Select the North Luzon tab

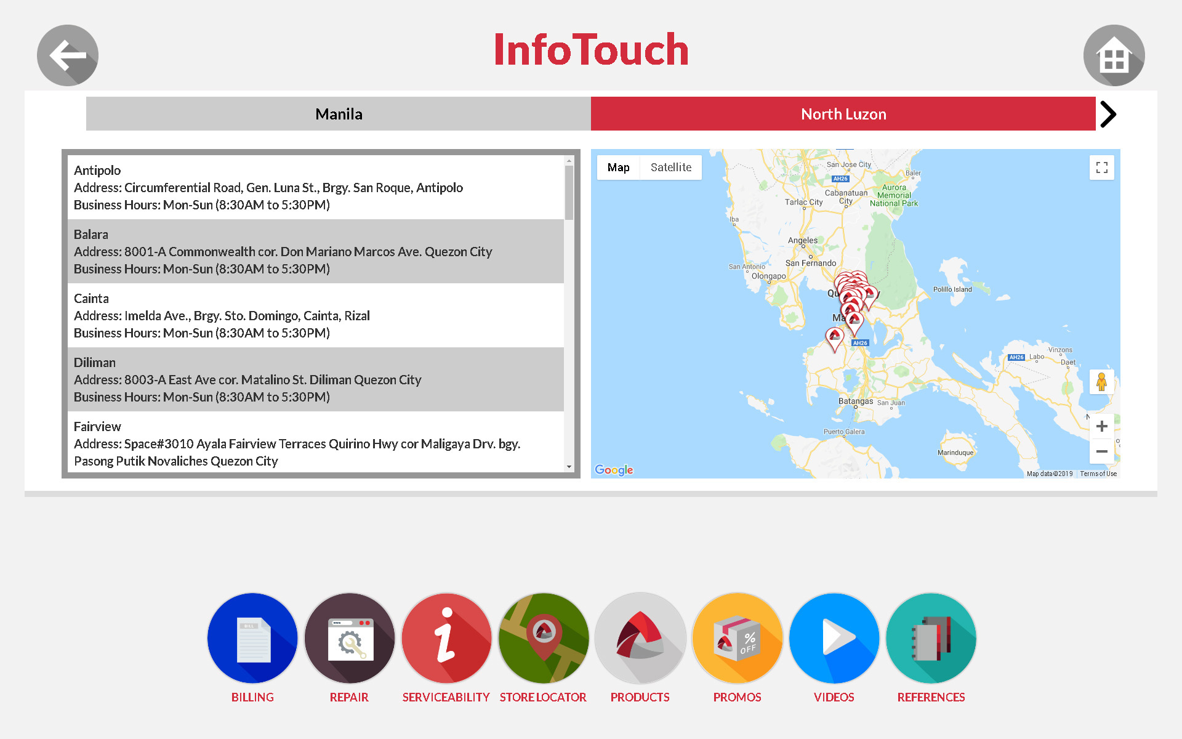(843, 114)
